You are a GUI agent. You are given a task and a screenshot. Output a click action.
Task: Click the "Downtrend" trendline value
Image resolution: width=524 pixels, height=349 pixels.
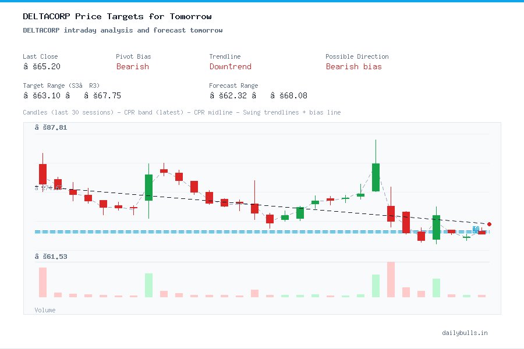coord(230,66)
